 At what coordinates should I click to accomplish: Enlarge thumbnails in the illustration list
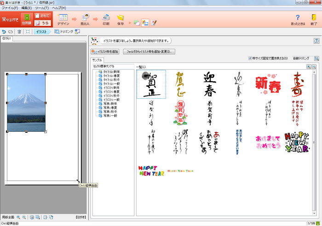pos(309,67)
